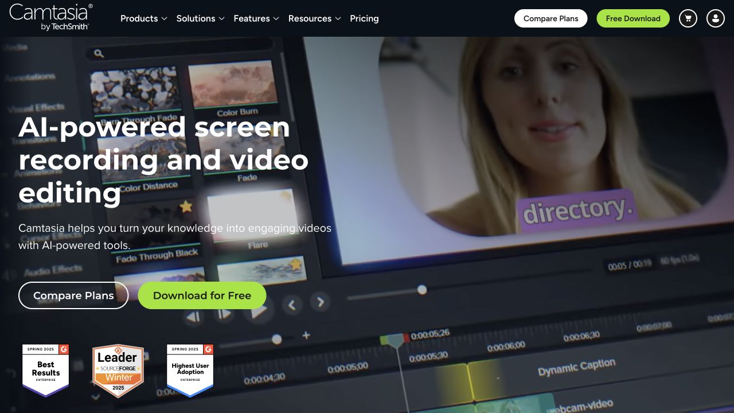
Task: Click the G2 Highest User Adoption badge
Action: pos(190,371)
